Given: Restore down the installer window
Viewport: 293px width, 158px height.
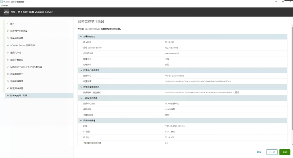Looking at the screenshot, I should (283, 1).
